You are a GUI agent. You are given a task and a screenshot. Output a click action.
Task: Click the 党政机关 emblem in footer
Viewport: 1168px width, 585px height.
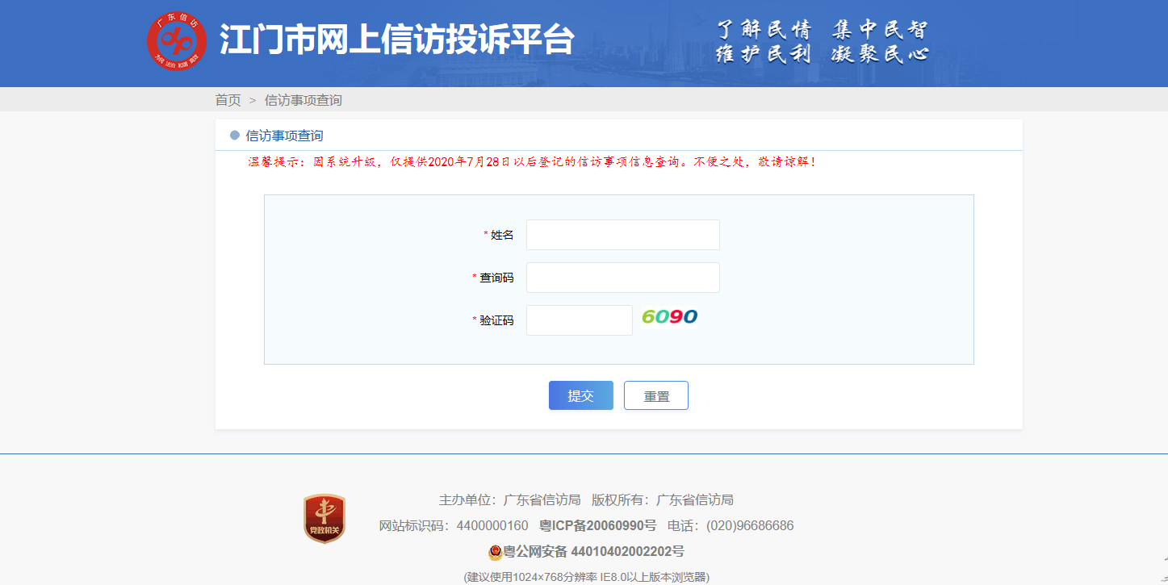[324, 518]
